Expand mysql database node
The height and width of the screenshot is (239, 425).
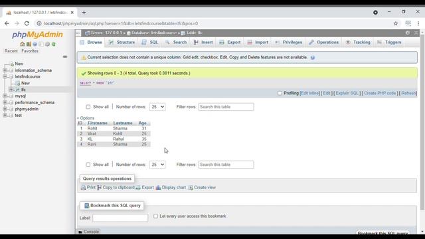tap(5, 96)
